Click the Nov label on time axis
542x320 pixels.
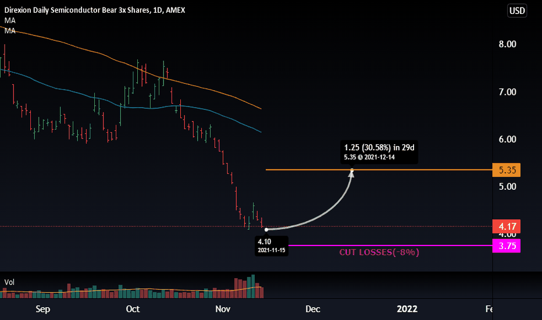[223, 309]
